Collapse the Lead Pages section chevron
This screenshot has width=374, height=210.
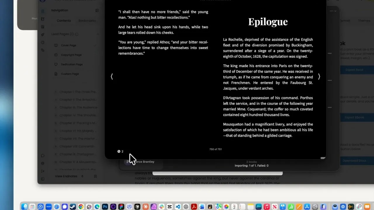coord(98,34)
